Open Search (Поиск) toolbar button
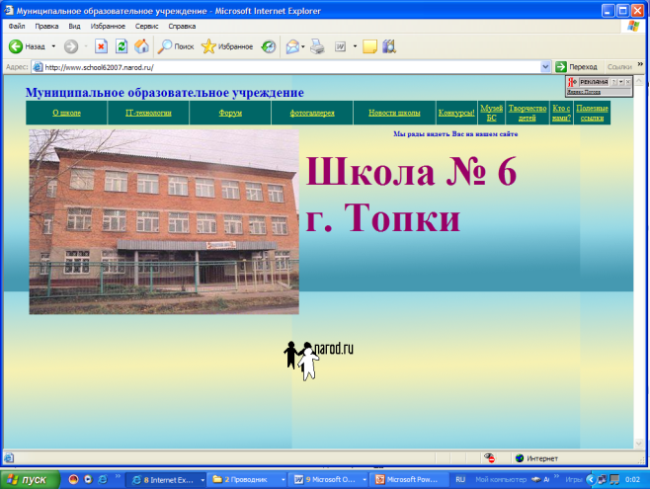 pos(175,46)
